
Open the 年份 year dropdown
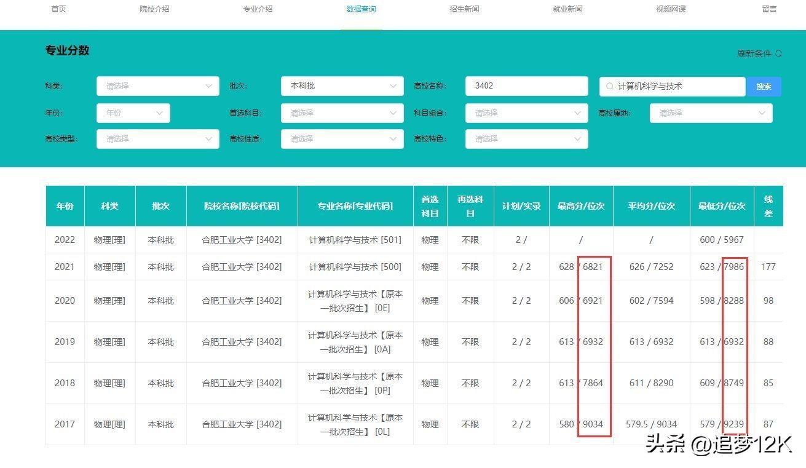coord(133,113)
